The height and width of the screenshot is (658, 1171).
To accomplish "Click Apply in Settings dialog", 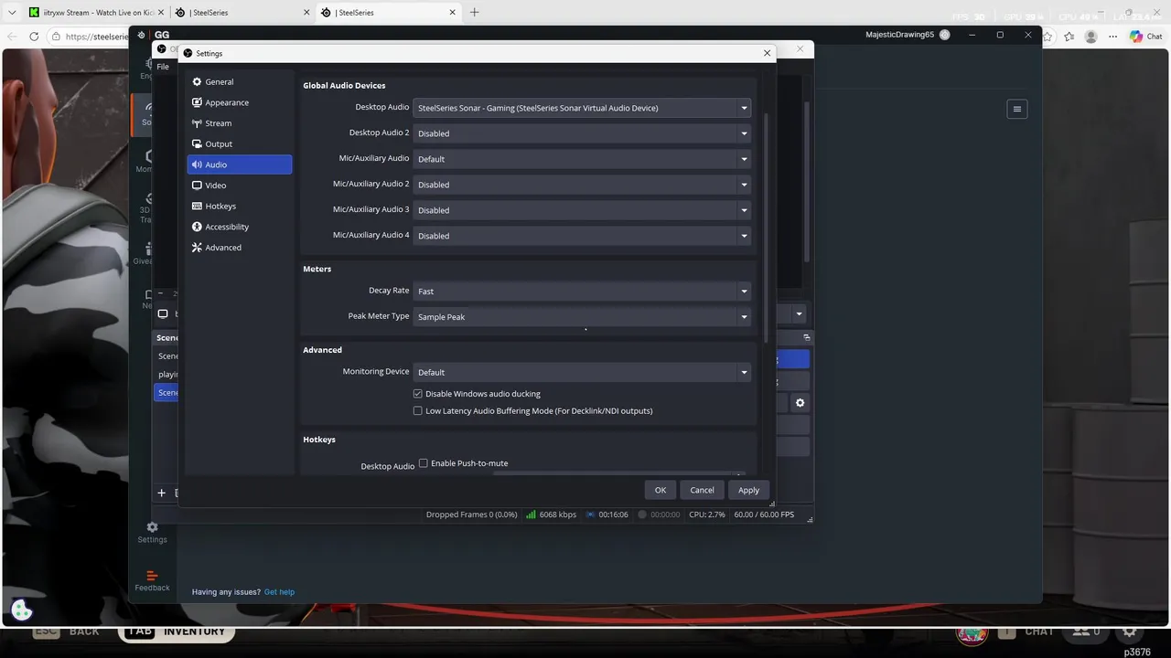I will pos(748,490).
